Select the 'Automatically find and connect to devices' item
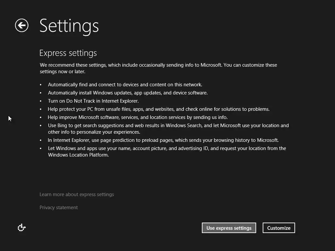The height and width of the screenshot is (251, 335). click(125, 85)
